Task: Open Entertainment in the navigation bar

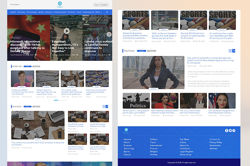Action: click(60, 12)
